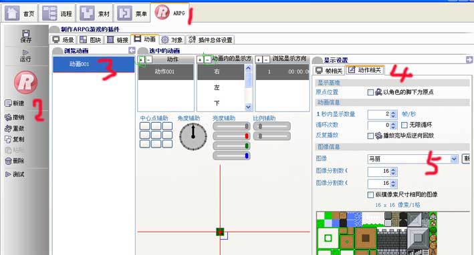
Task: Click 撤销 undo in the sidebar
Action: (15, 117)
